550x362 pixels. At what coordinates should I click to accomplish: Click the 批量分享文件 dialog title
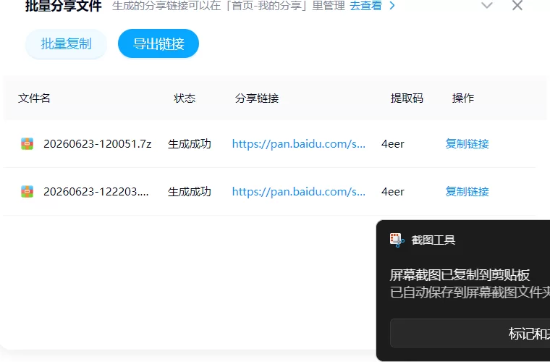[64, 6]
